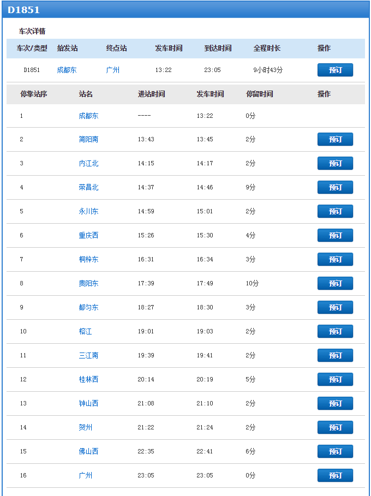Open the 都匀东 station link
Viewport: 371px width, 496px height.
coord(88,307)
